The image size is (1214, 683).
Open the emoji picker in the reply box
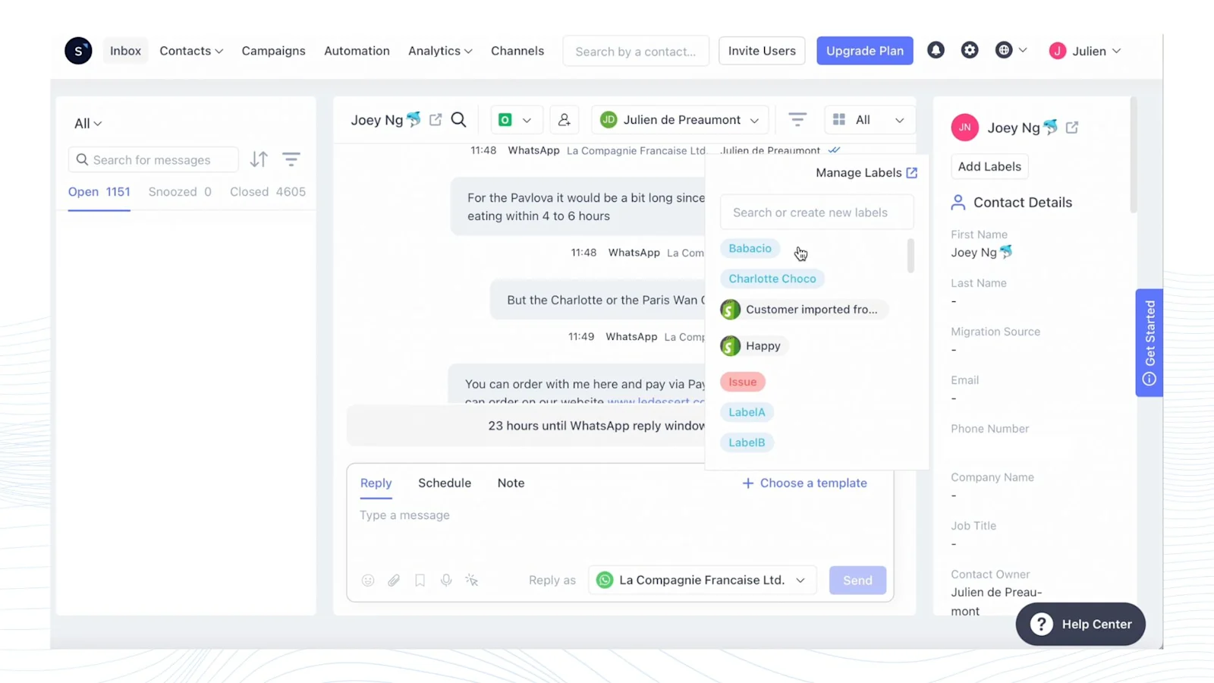(368, 580)
